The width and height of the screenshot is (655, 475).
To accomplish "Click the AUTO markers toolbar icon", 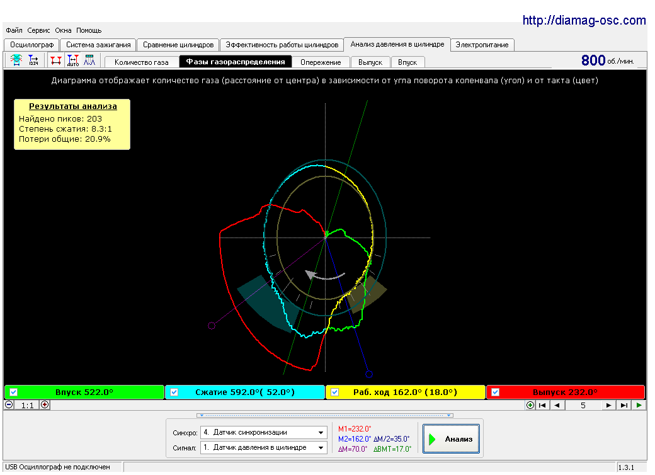I will [x=73, y=60].
